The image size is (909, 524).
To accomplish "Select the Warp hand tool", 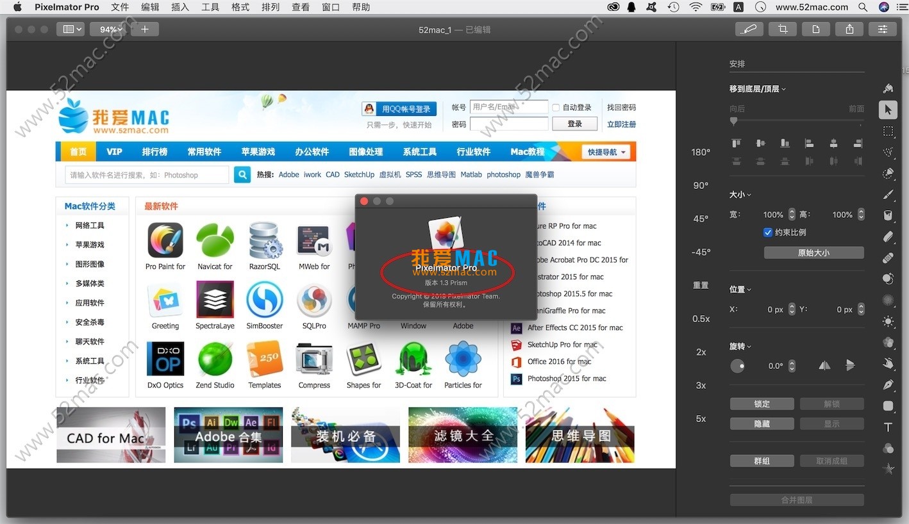I will coord(888,363).
